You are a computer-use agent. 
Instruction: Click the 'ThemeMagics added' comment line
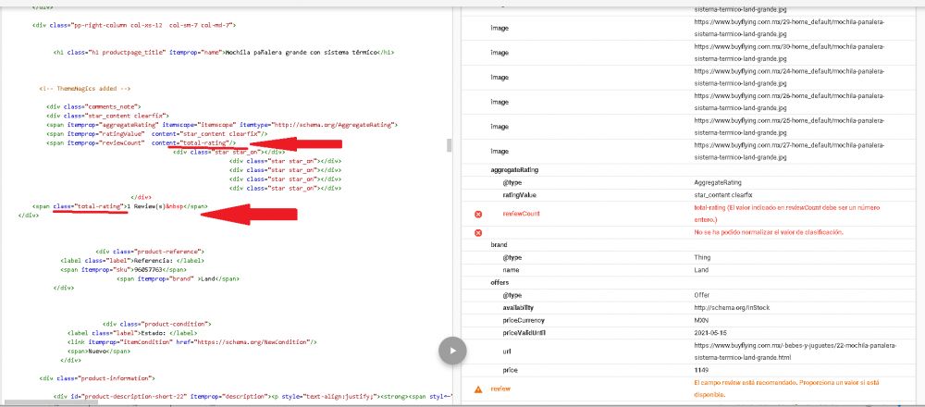84,89
